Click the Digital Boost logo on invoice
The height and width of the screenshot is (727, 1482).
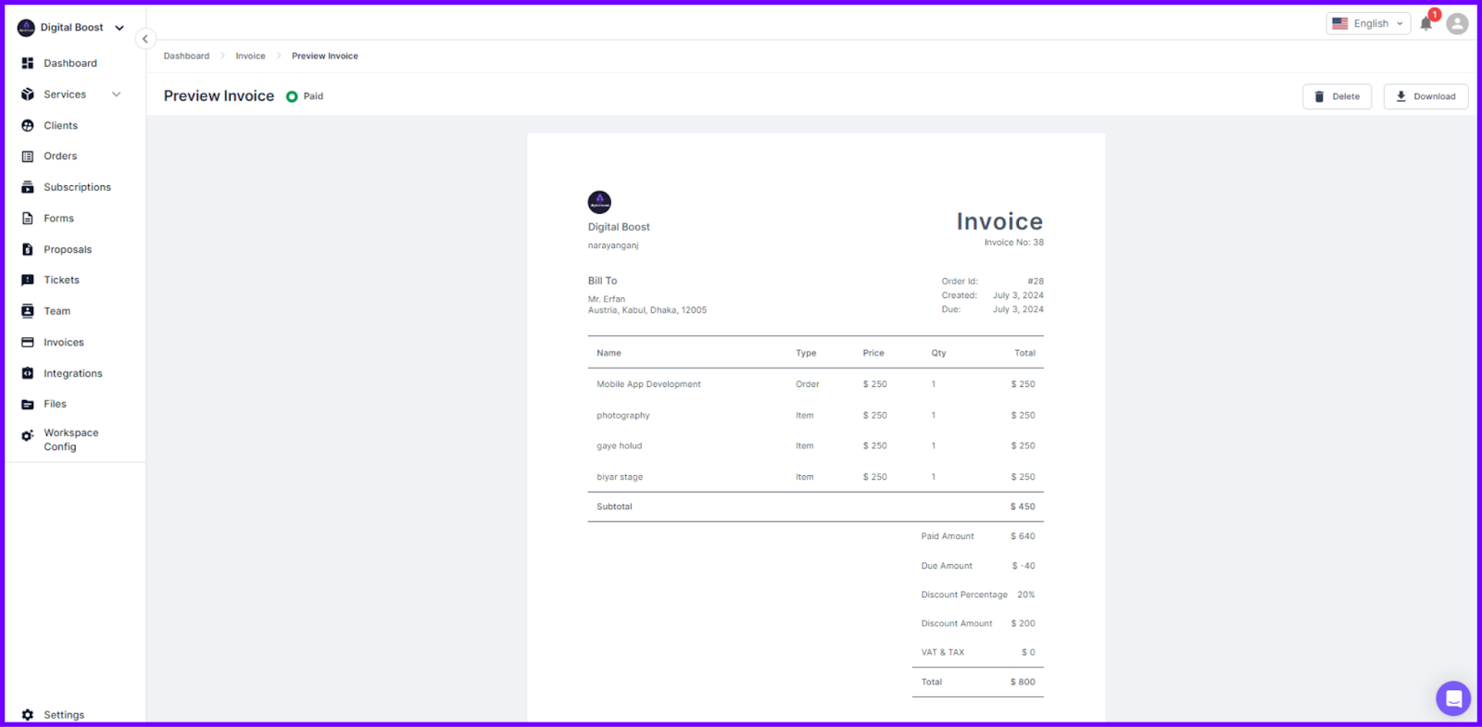(x=599, y=202)
